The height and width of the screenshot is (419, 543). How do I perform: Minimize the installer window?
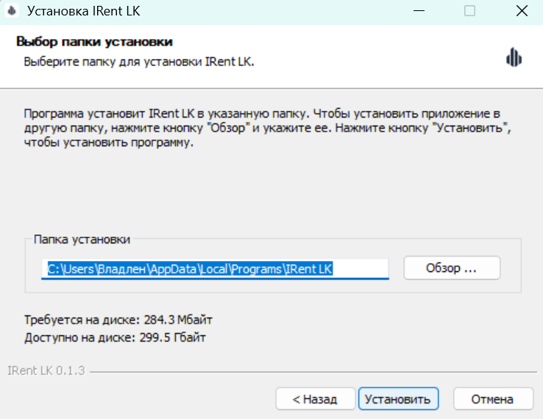pyautogui.click(x=419, y=11)
